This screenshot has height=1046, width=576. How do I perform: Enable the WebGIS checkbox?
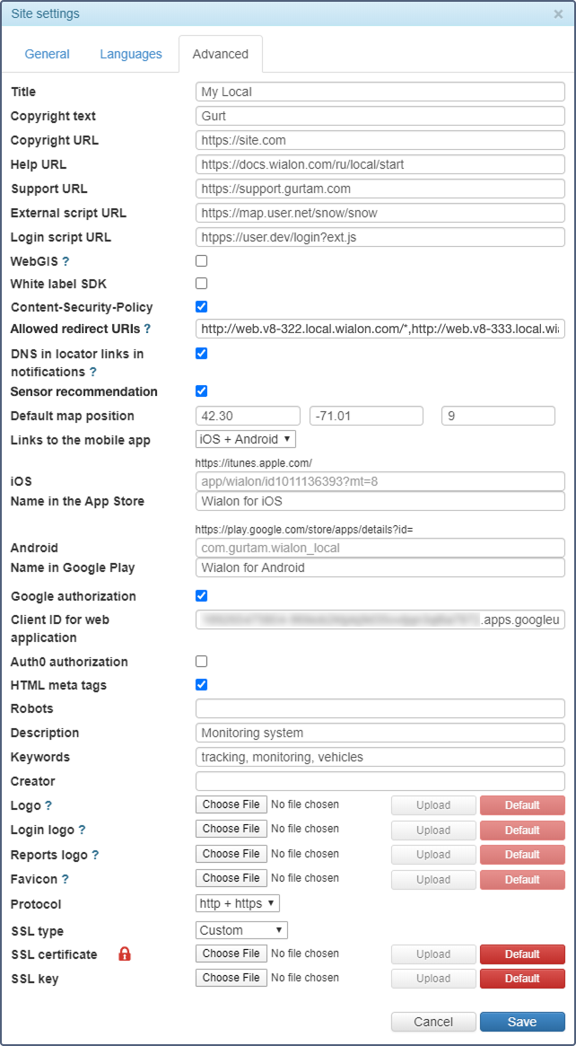(202, 260)
